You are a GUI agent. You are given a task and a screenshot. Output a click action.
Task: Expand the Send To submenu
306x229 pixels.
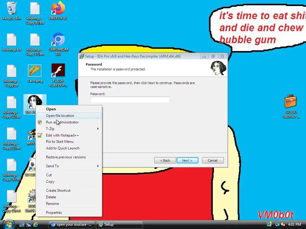[69, 166]
